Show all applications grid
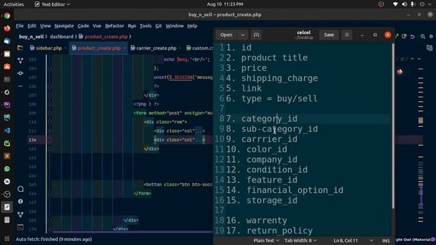The height and width of the screenshot is (245, 436). tap(7, 239)
